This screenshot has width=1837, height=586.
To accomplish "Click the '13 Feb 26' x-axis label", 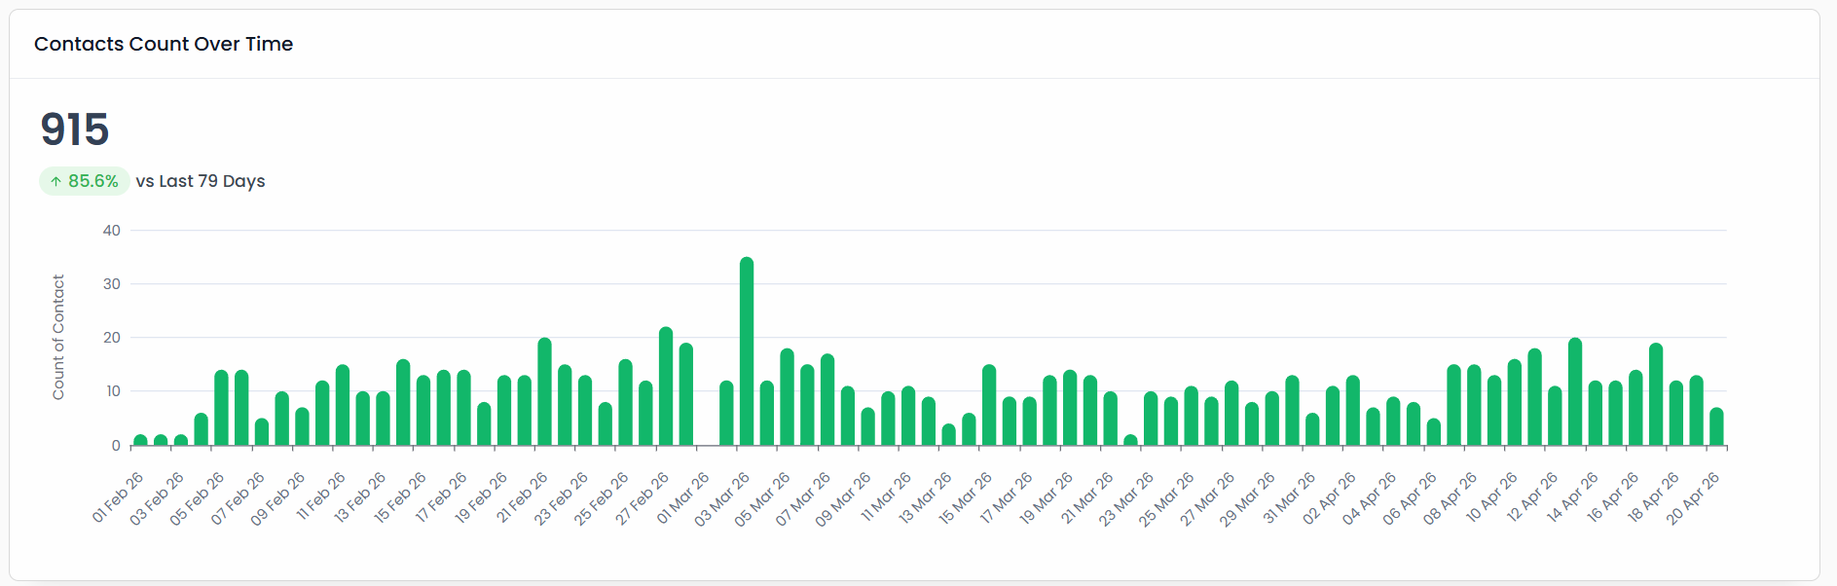I will click(361, 497).
